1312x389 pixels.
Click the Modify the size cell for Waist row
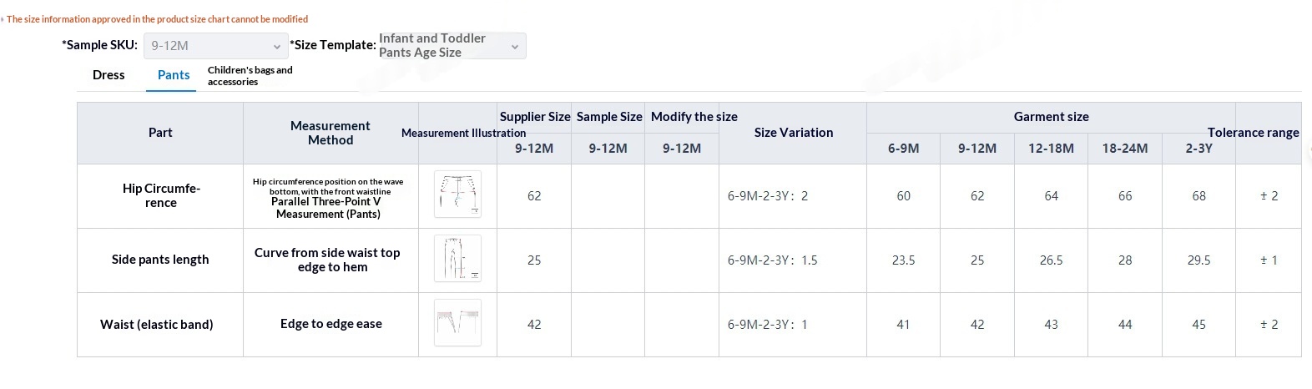tap(682, 325)
